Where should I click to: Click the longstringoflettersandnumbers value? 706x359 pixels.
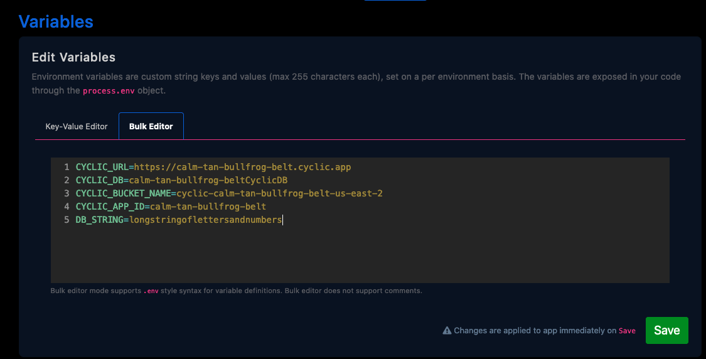pyautogui.click(x=205, y=220)
